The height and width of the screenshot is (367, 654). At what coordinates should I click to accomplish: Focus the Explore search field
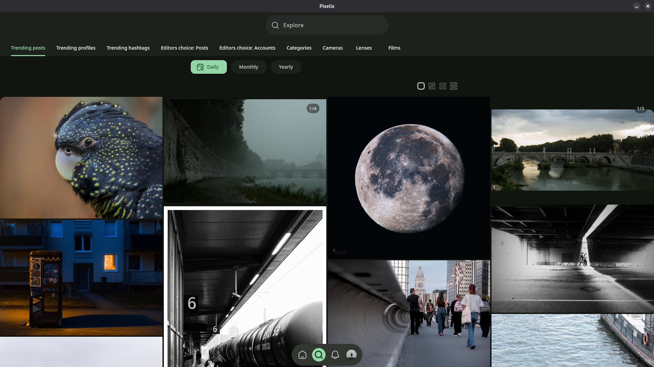327,25
